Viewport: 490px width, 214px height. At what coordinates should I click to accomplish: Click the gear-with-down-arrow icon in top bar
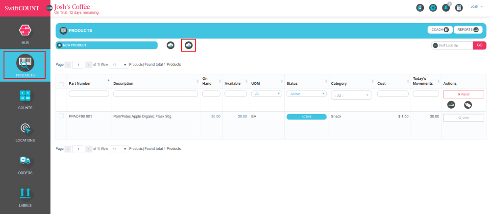coord(420,8)
